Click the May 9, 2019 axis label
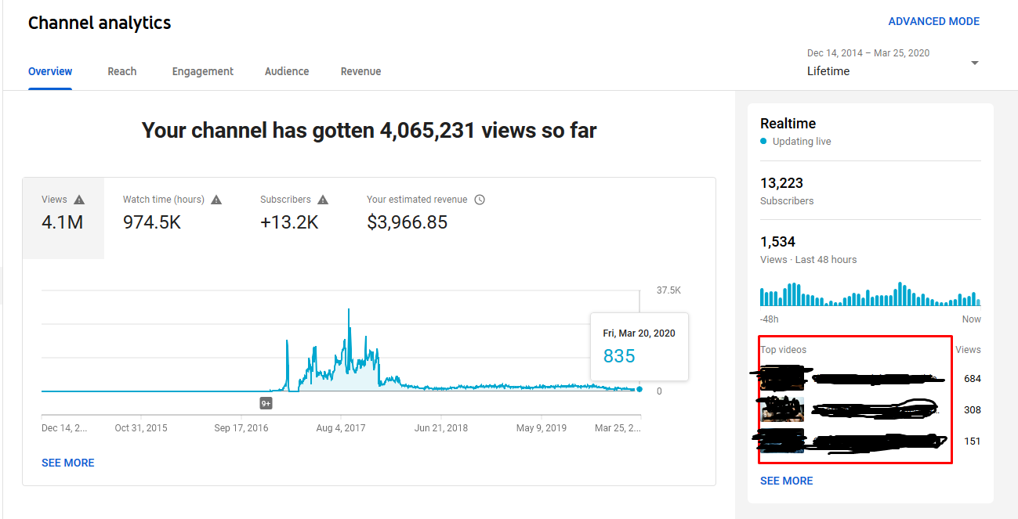The image size is (1018, 519). point(541,428)
